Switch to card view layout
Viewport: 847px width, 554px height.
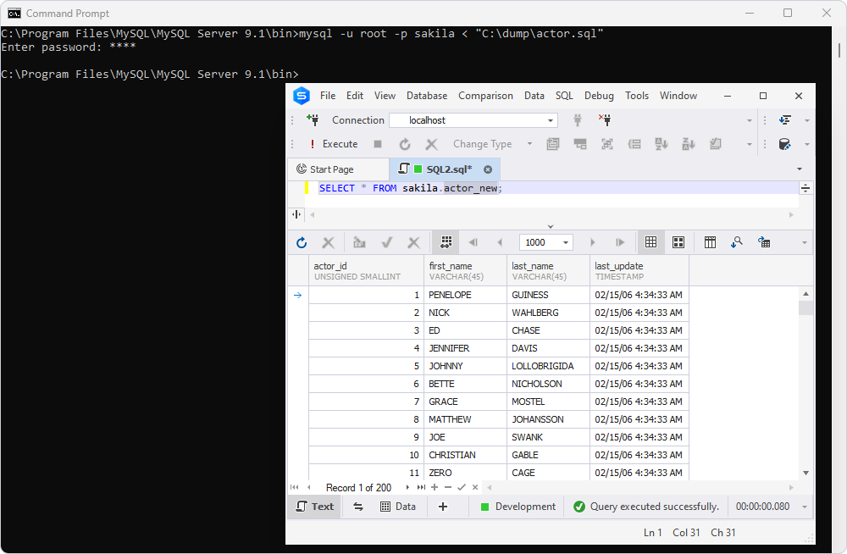(x=678, y=242)
